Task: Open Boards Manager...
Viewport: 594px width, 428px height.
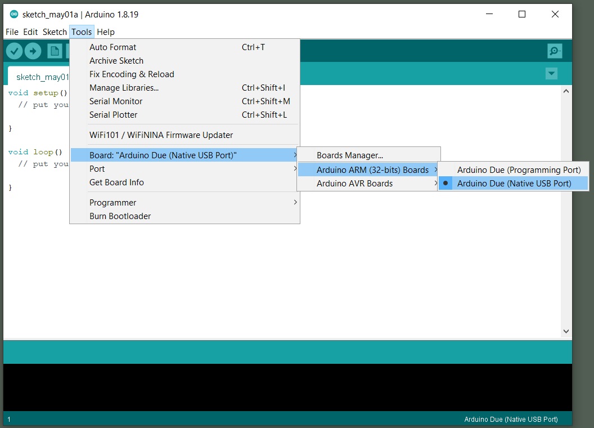Action: point(349,155)
